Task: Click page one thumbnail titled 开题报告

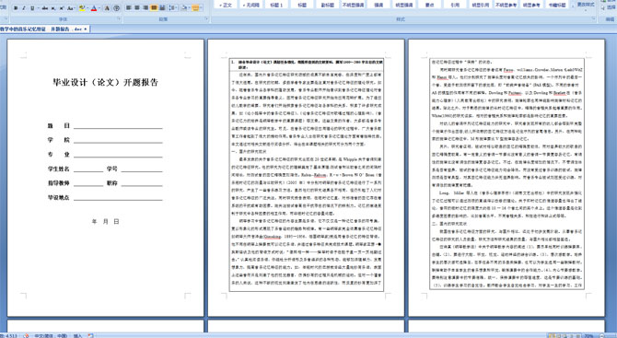Action: click(106, 178)
